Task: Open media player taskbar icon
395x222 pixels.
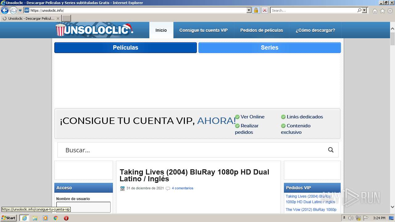Action: (x=45, y=218)
